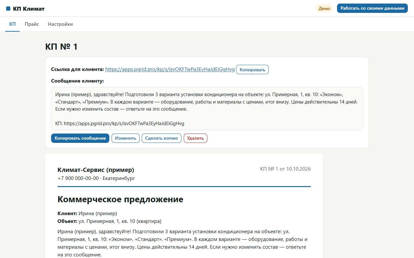Copy the client link with Копировать
414x258 pixels.
252,70
